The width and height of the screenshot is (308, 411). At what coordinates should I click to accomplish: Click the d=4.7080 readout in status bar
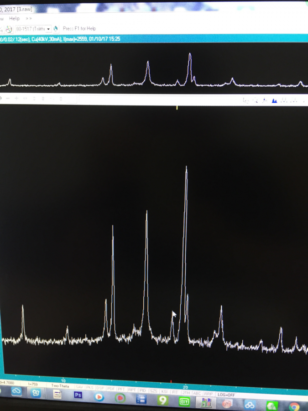7,383
